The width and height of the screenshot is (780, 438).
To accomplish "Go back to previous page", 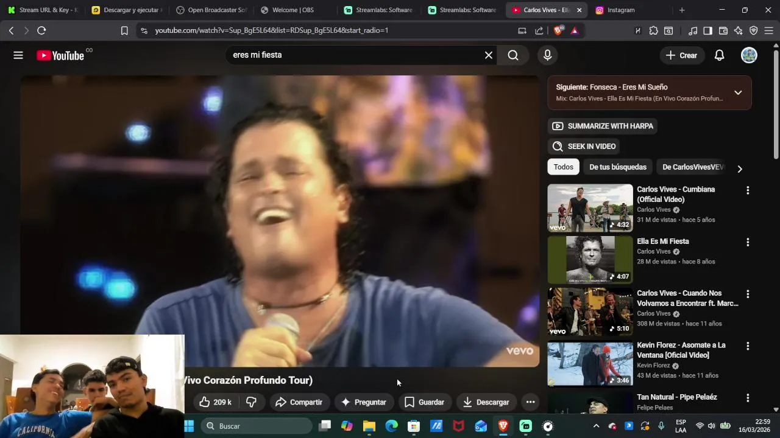I will tap(11, 30).
